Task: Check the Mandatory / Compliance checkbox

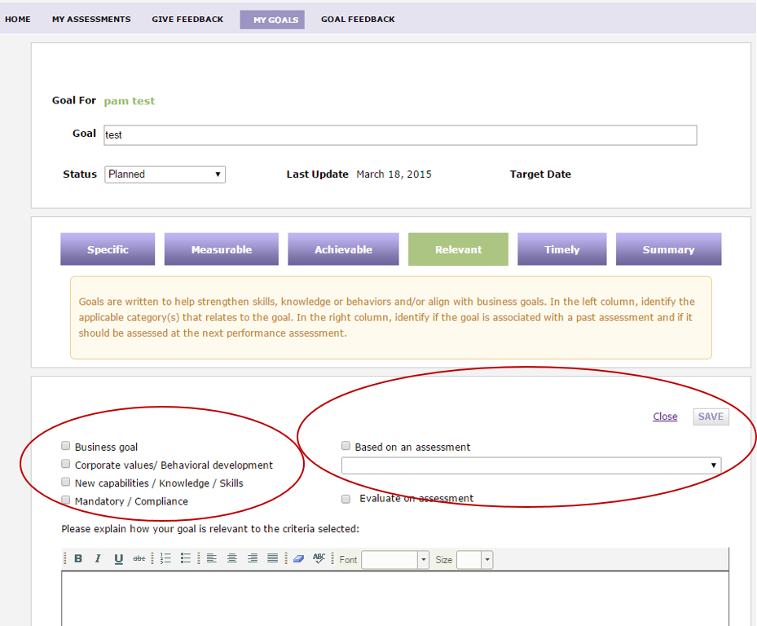Action: pyautogui.click(x=66, y=500)
